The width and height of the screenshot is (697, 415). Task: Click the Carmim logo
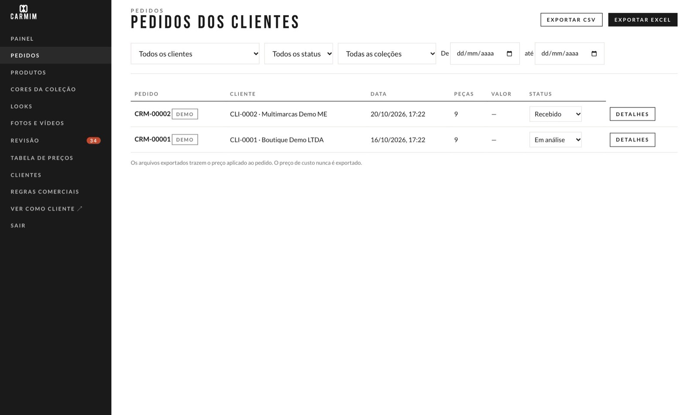[x=24, y=12]
